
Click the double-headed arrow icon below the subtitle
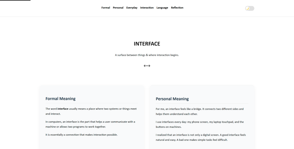(147, 66)
